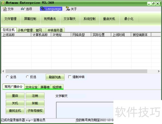Click the 选项 glasses icon
Viewport: 162px width, 124px height.
(23, 9)
